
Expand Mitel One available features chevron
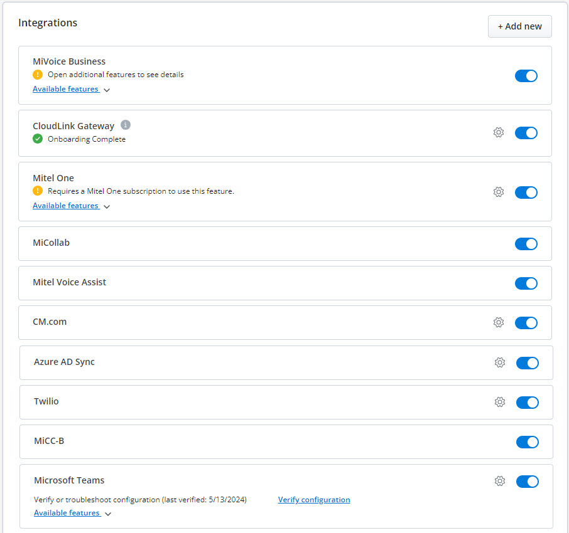[107, 206]
